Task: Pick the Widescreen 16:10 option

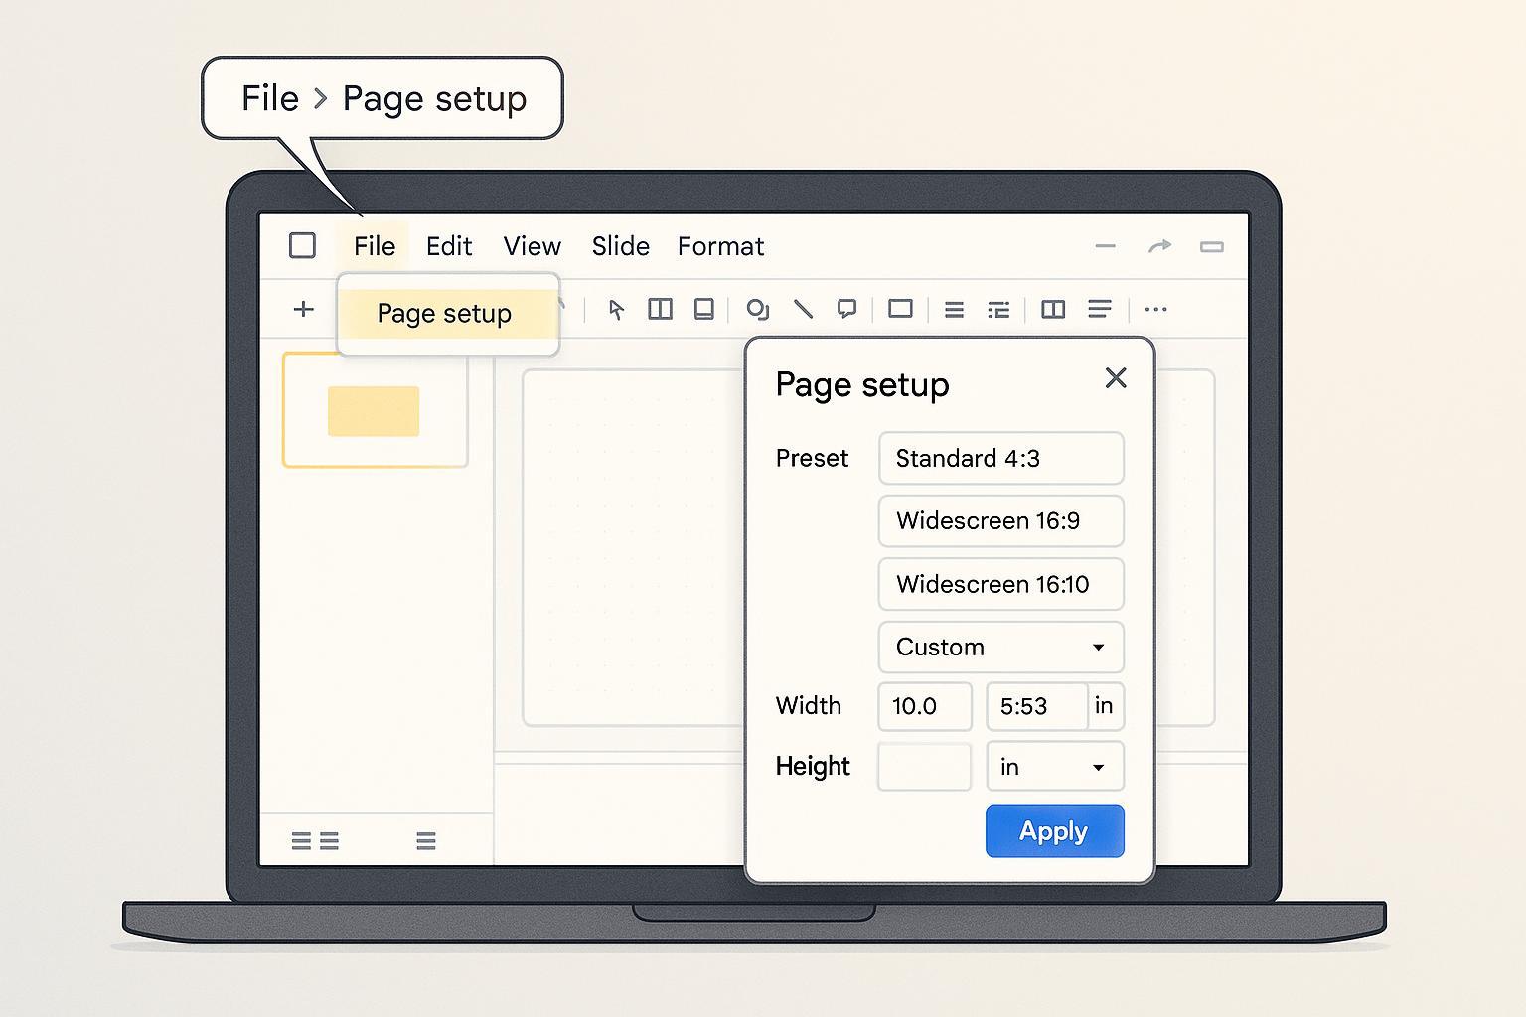Action: click(1000, 584)
